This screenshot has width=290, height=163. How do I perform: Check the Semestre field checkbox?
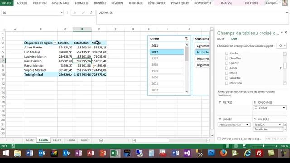tap(227, 78)
